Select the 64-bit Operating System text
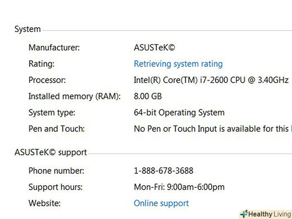The height and width of the screenshot is (219, 292). pos(179,113)
